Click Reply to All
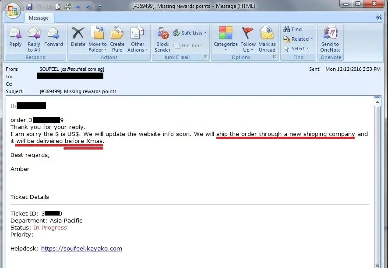This screenshot has width=388, height=268. pyautogui.click(x=34, y=39)
